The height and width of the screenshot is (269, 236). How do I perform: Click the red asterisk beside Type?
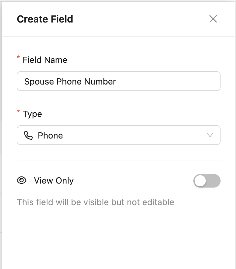[19, 112]
